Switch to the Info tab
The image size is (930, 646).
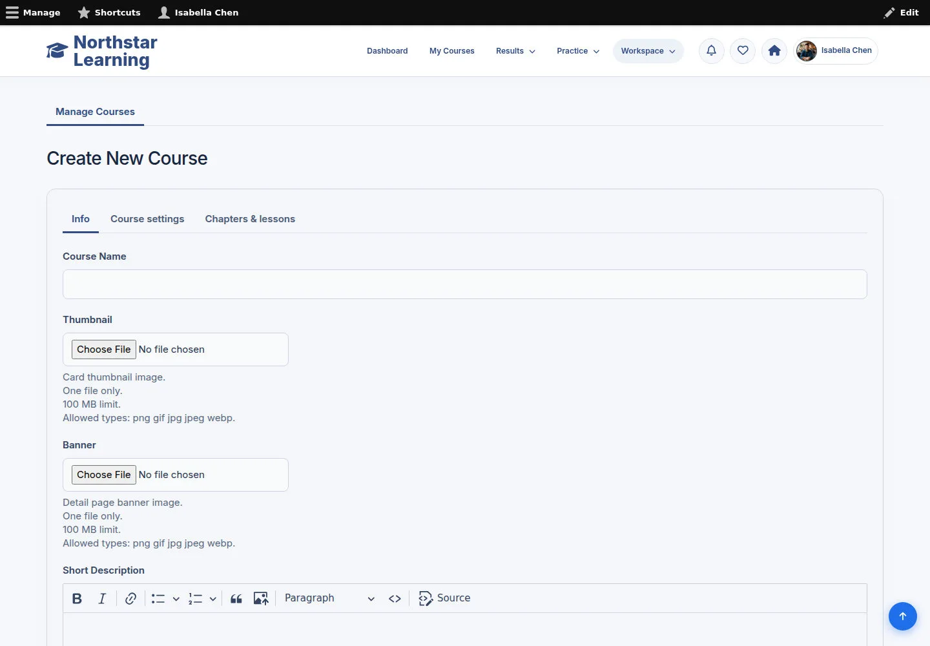(81, 219)
